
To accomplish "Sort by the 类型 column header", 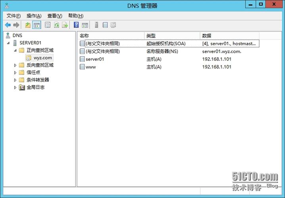I will 172,36.
